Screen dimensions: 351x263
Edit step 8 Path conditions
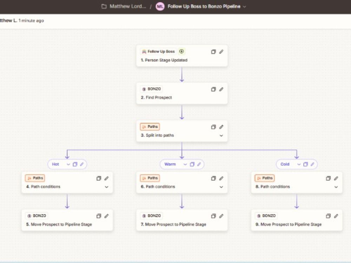click(x=336, y=178)
